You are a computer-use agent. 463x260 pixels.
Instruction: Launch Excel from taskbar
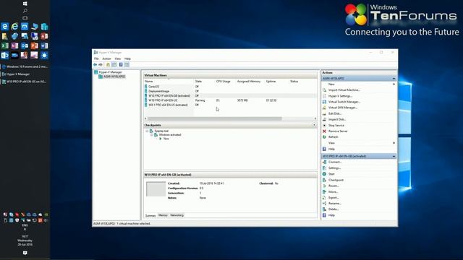(x=5, y=45)
